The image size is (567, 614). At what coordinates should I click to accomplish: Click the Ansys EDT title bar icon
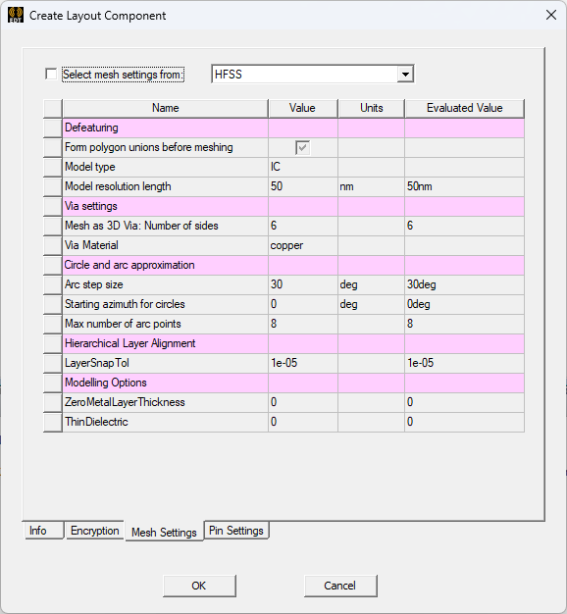point(16,16)
